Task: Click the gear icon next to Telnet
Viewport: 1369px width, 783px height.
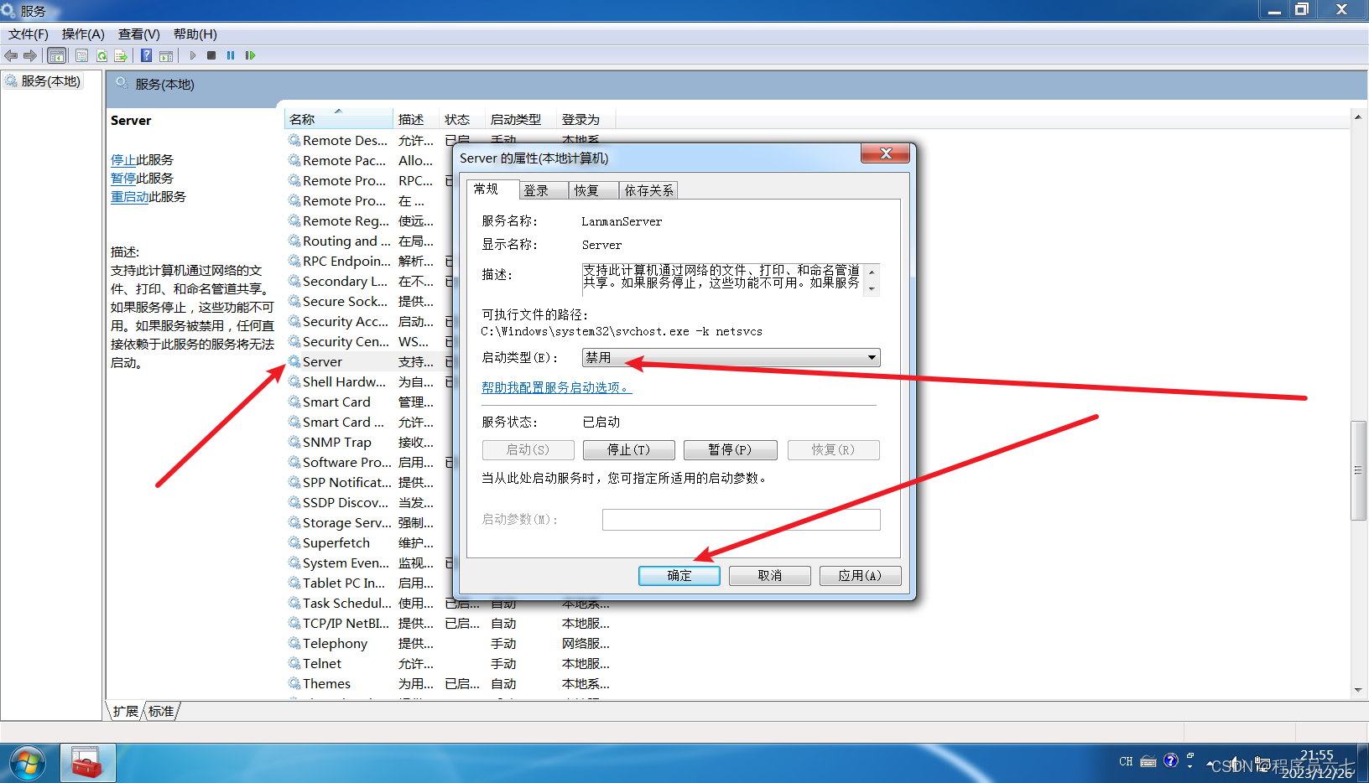Action: 294,663
